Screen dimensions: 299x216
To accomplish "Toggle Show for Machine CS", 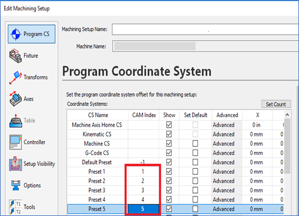I will (169, 144).
